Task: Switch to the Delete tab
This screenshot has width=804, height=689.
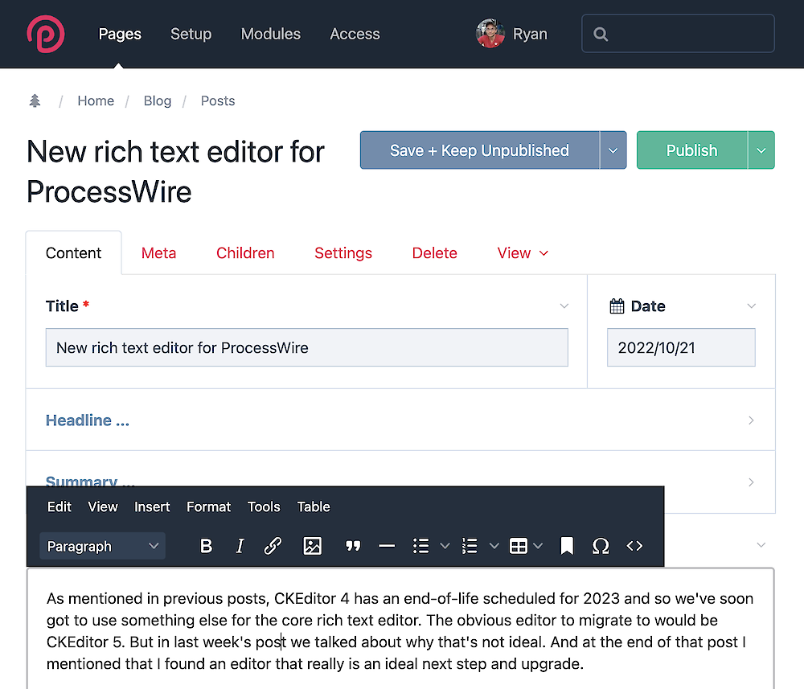Action: [x=434, y=252]
